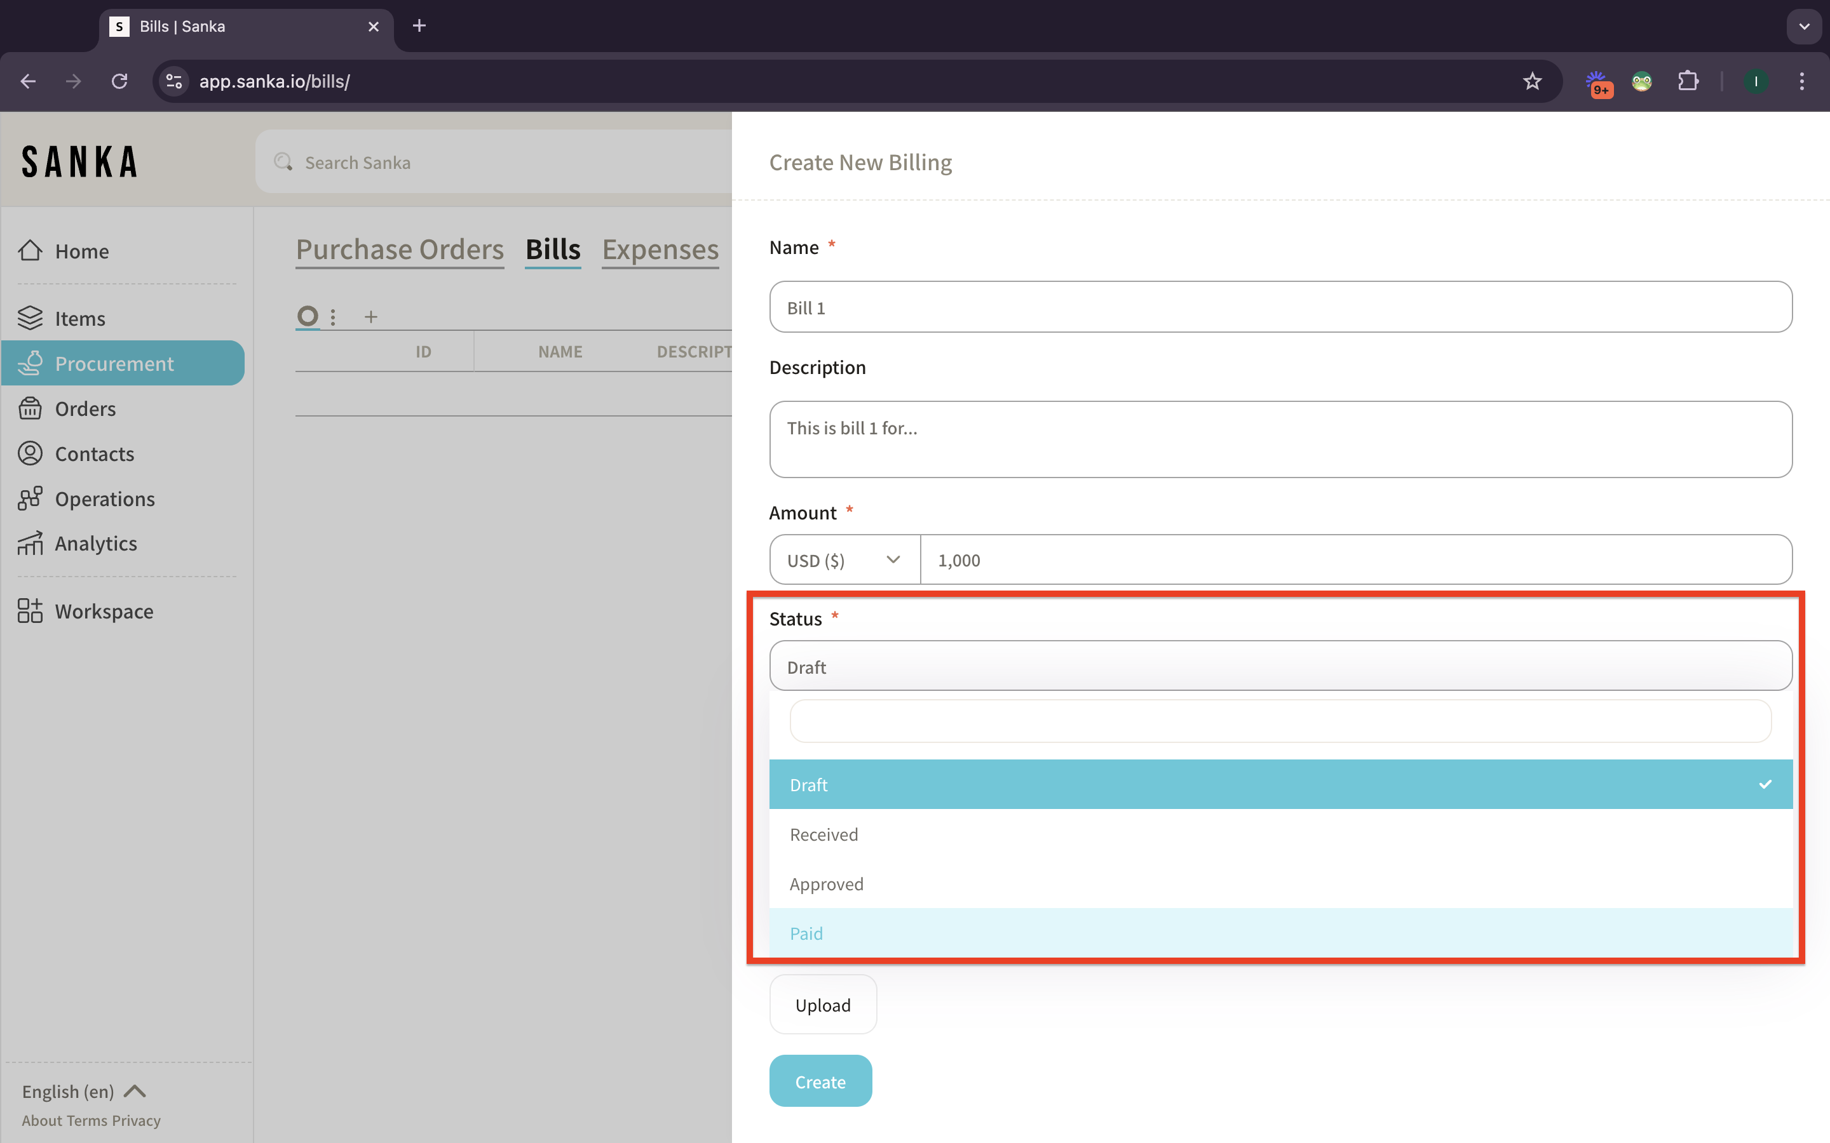Open the Contacts person icon

(30, 453)
